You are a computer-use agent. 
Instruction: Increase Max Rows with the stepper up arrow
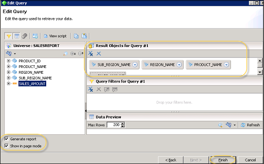[x=123, y=123]
